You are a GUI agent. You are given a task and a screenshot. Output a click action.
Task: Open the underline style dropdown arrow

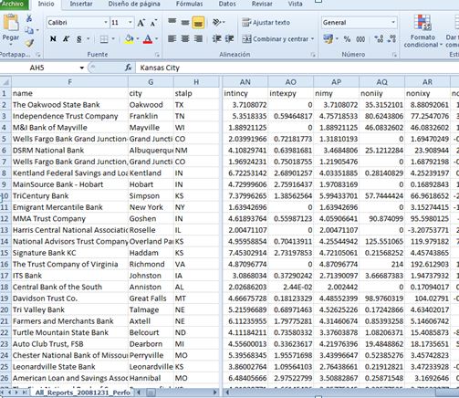pos(88,39)
